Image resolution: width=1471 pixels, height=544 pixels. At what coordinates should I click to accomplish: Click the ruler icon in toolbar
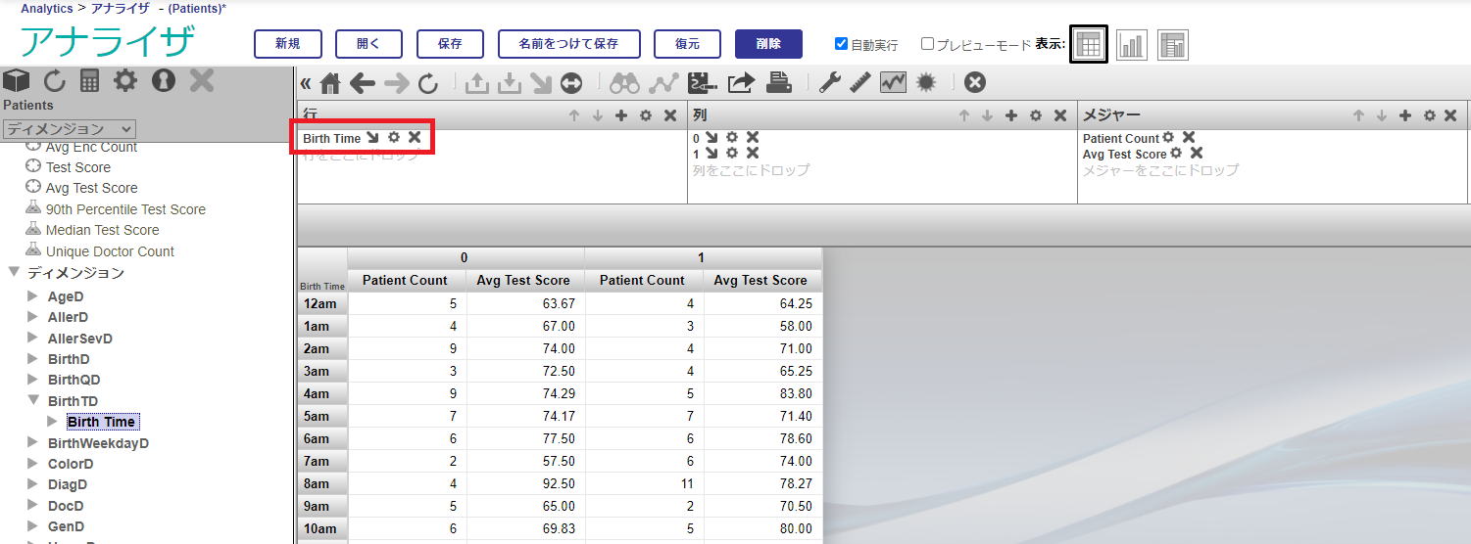(x=860, y=84)
